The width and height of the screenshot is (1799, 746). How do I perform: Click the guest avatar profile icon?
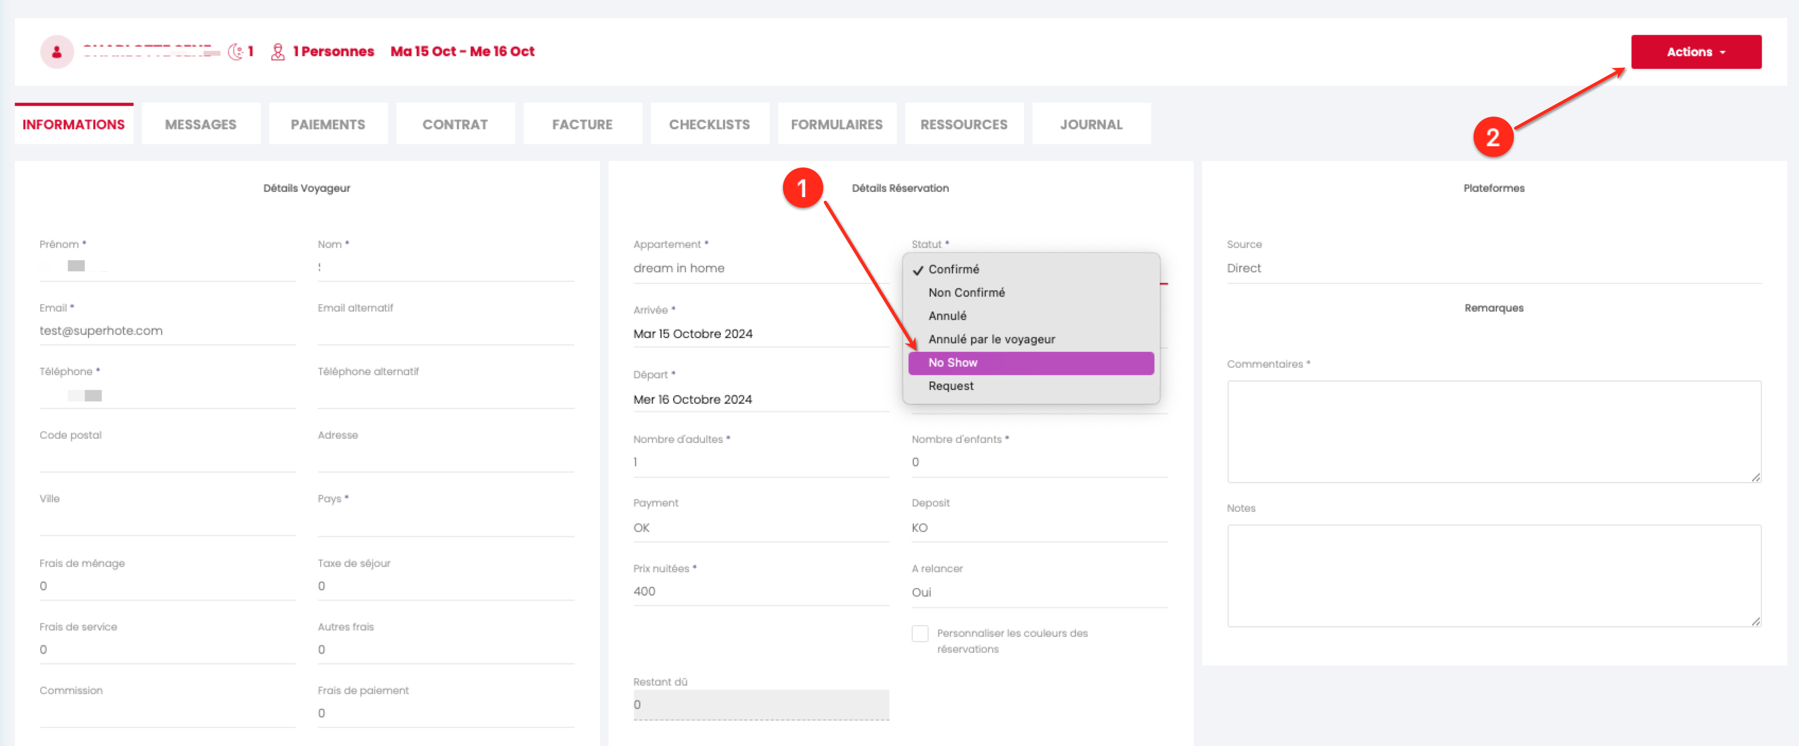[57, 51]
